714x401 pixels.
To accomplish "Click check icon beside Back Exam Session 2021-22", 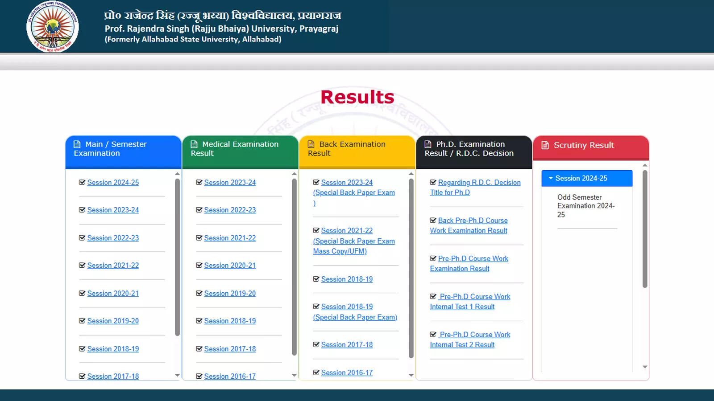I will pos(316,230).
